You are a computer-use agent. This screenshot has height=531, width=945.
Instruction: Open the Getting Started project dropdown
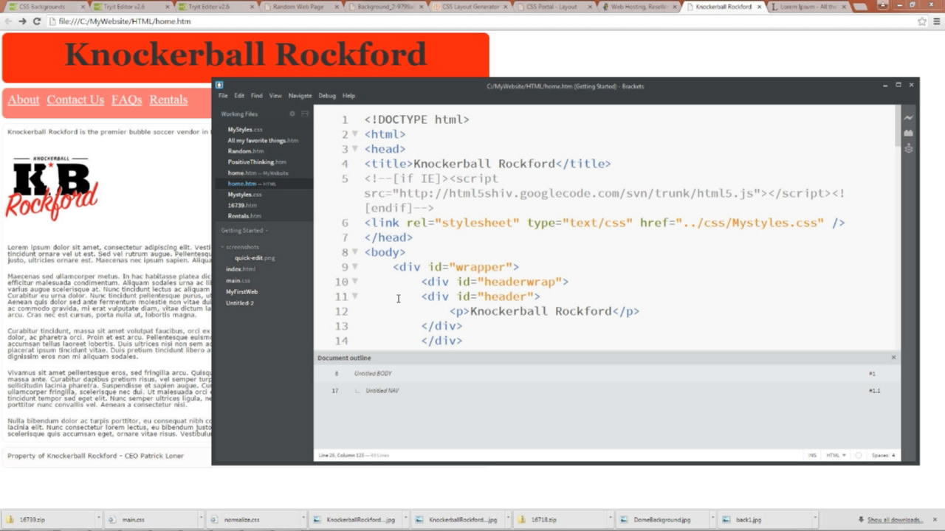pyautogui.click(x=244, y=231)
